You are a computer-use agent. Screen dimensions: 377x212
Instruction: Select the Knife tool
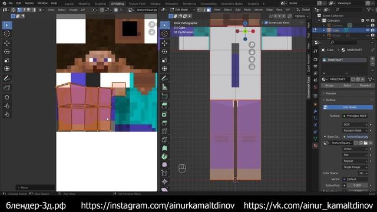165,140
